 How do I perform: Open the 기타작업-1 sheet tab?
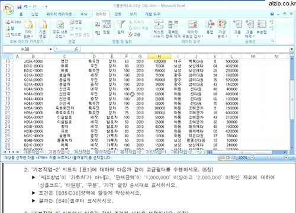click(x=156, y=152)
